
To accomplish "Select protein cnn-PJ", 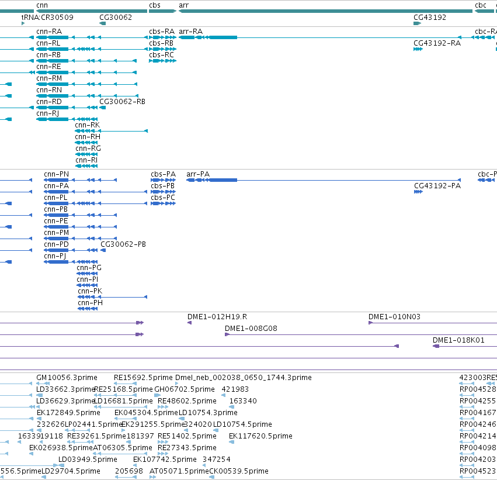I will click(55, 256).
